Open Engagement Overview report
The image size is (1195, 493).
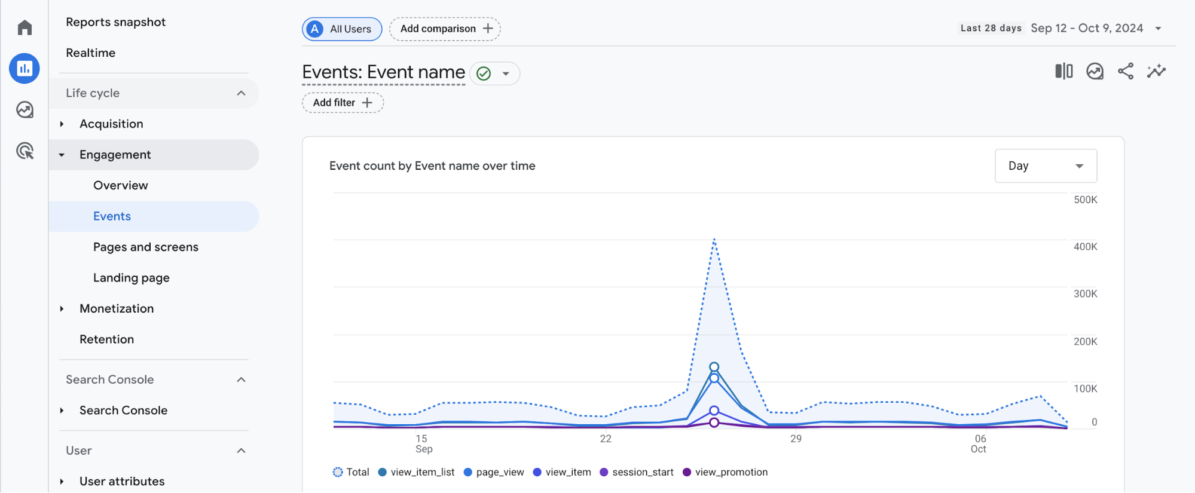[120, 185]
